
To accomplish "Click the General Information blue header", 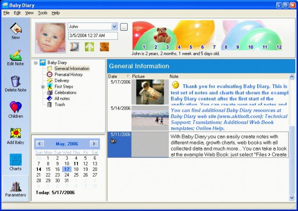I will 201,66.
